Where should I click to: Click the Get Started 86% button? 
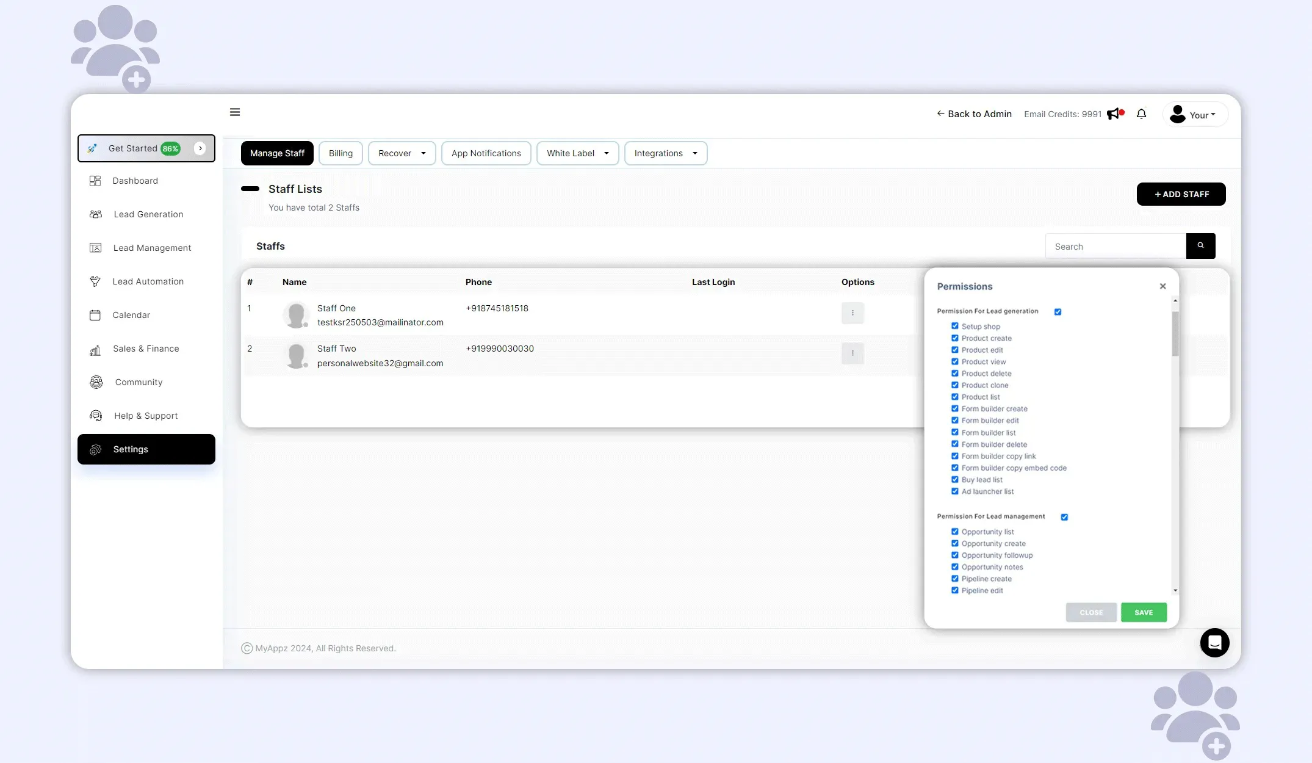[146, 148]
